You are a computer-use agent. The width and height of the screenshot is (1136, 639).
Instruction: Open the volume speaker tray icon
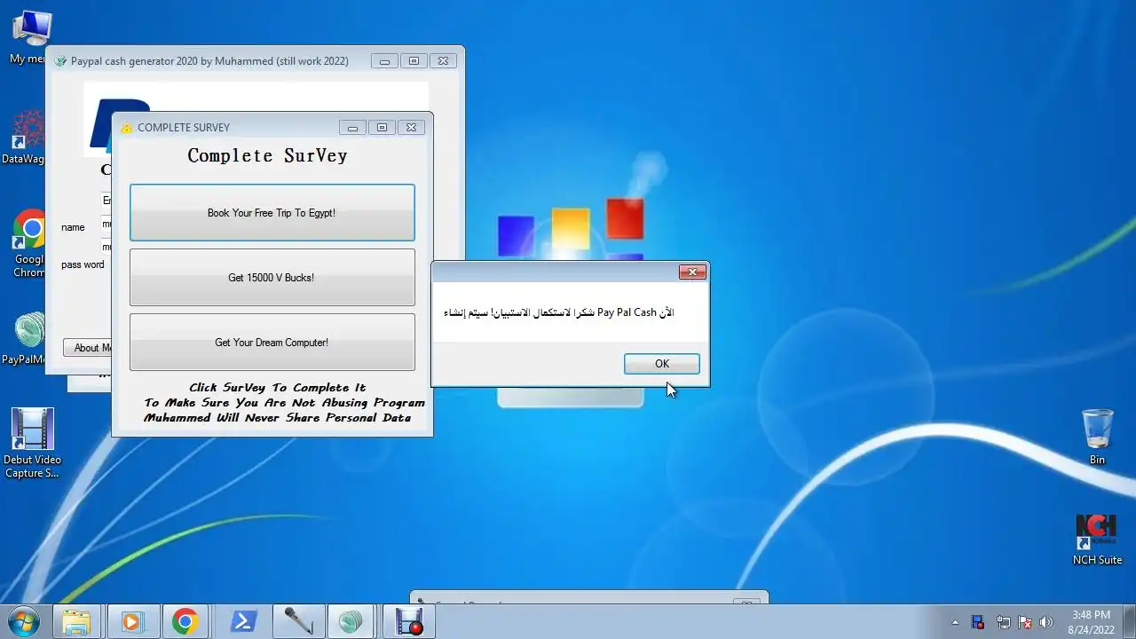pyautogui.click(x=1046, y=623)
